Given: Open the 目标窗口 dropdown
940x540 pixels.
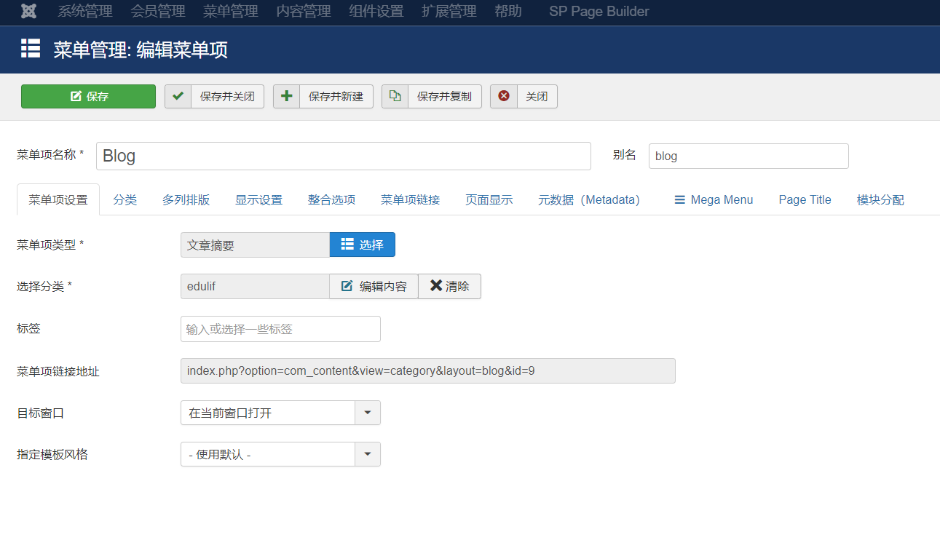Looking at the screenshot, I should [x=368, y=413].
